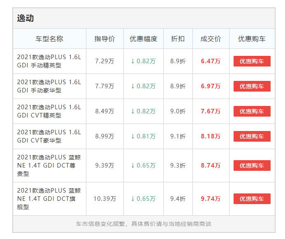Click the 优惠幅度 column header

(x=144, y=39)
